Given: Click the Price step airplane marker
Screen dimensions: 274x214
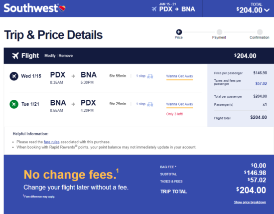Looking at the screenshot, I should pyautogui.click(x=179, y=32).
